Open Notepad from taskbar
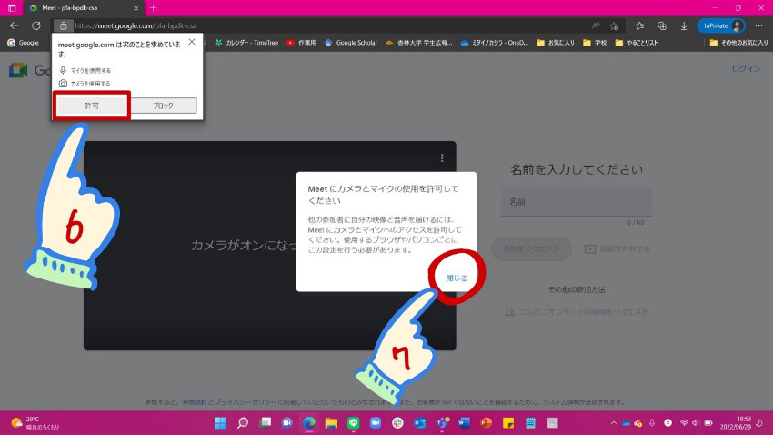Screen dimensions: 773x435 [530, 422]
